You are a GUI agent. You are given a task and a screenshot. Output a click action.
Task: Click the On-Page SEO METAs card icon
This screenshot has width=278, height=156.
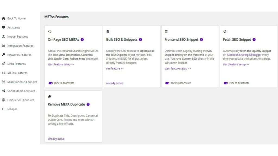[x=50, y=31]
